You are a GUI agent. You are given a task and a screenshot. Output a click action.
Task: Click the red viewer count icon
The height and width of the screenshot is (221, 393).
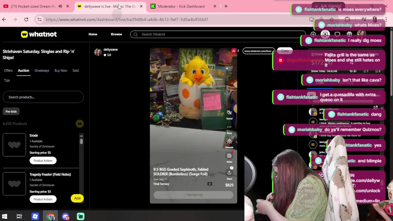pyautogui.click(x=234, y=51)
